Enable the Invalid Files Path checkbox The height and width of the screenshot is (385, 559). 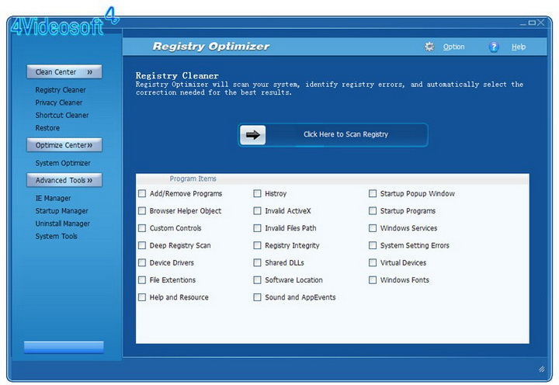(x=257, y=228)
